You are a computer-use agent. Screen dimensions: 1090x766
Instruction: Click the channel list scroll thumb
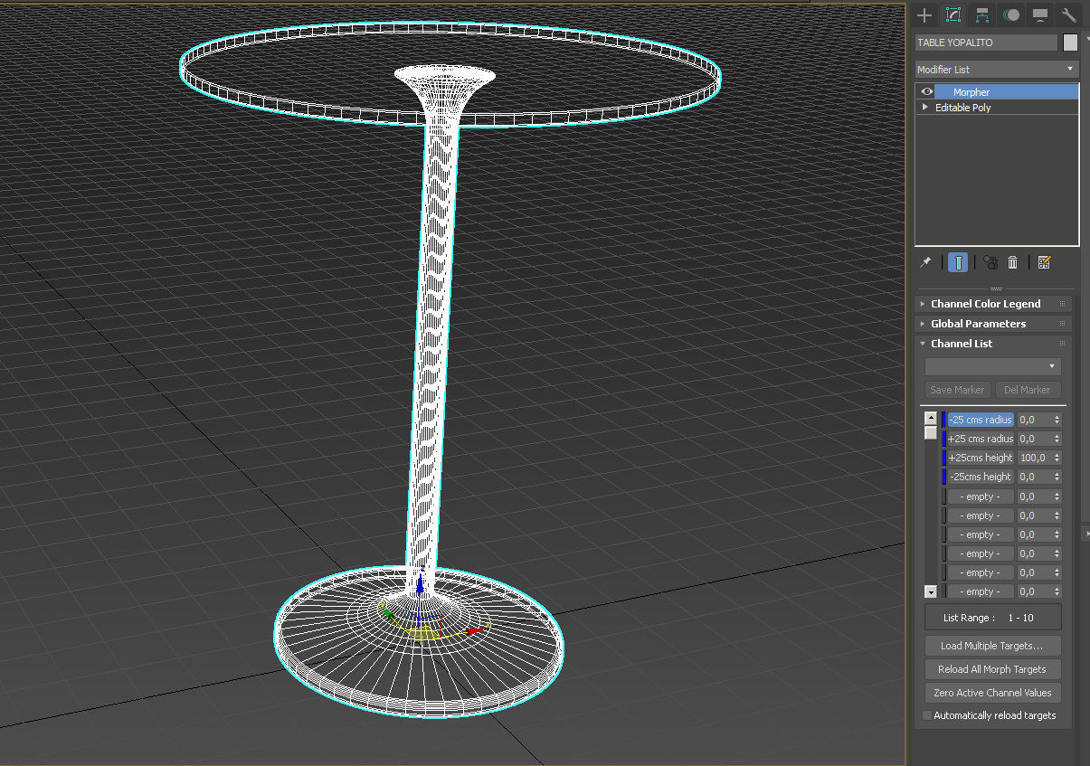click(931, 432)
